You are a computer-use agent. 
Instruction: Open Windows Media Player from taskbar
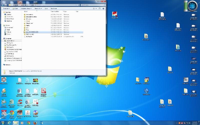22,123
